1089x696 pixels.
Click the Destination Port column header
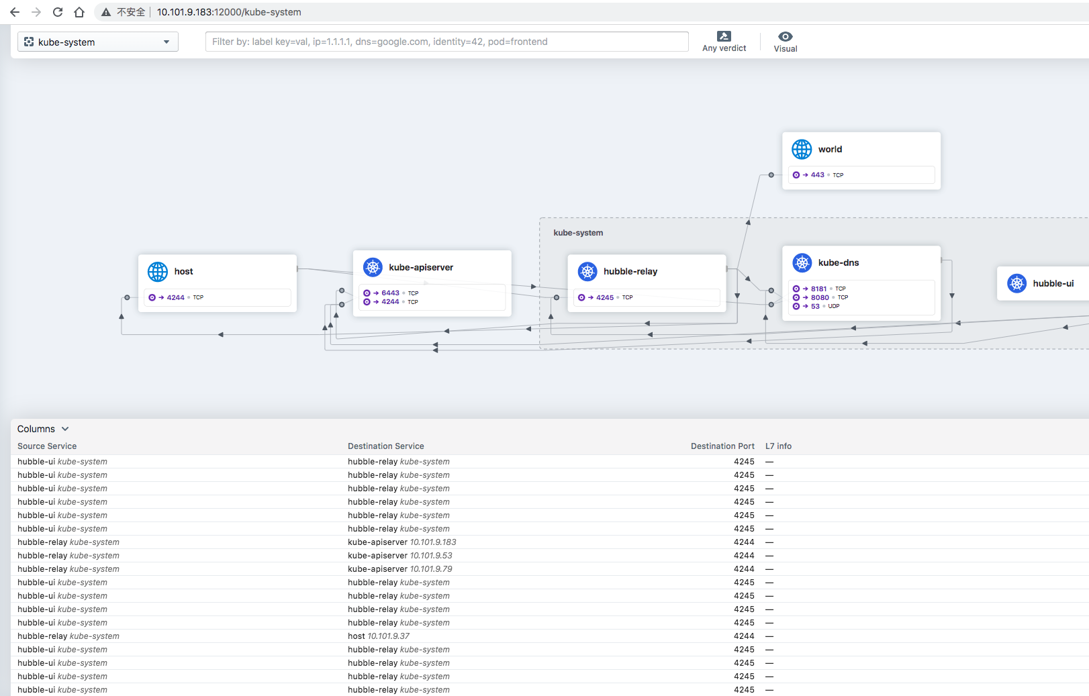[x=722, y=446]
